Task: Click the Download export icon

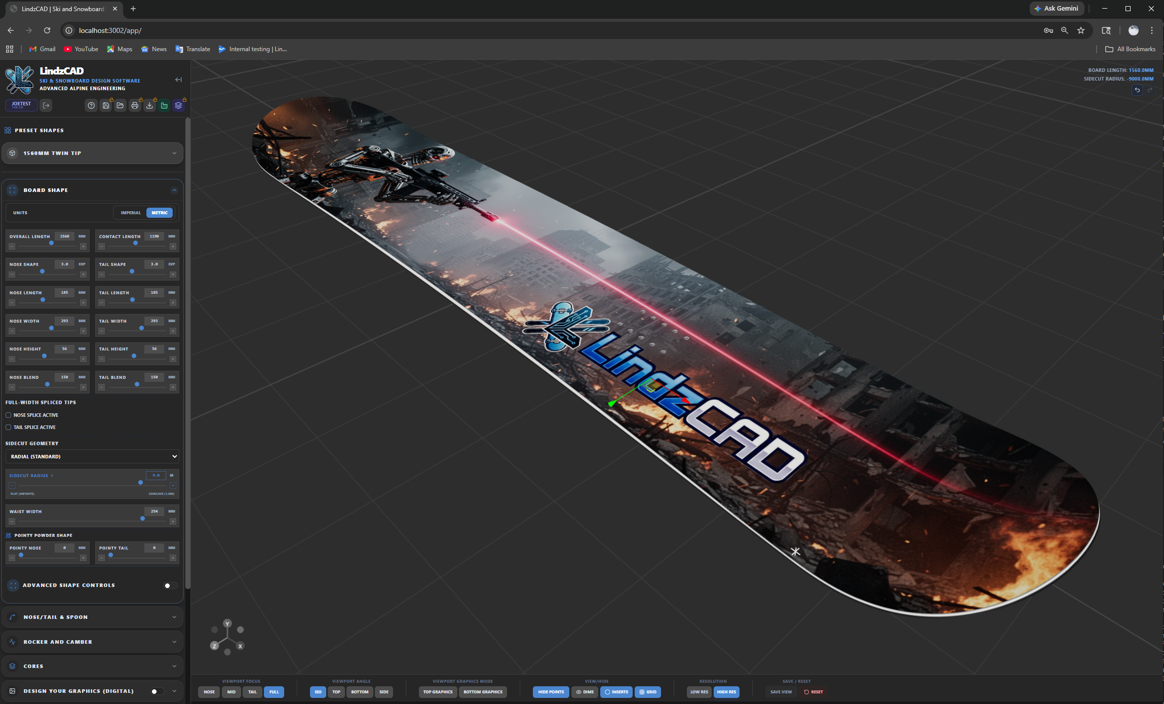Action: 149,105
